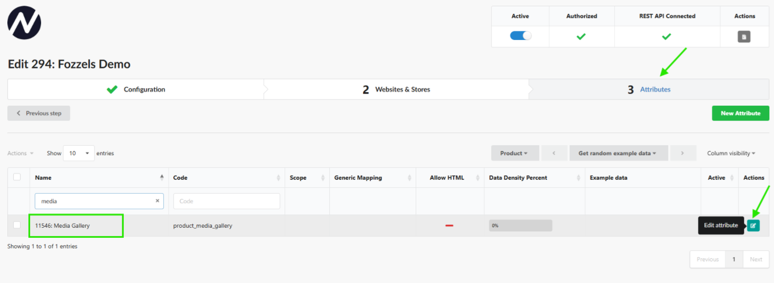Sort by Allow HTML column

[450, 178]
